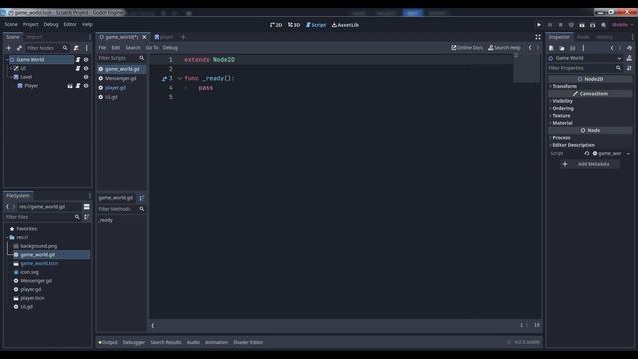Expand the Editor Description section

click(x=574, y=145)
